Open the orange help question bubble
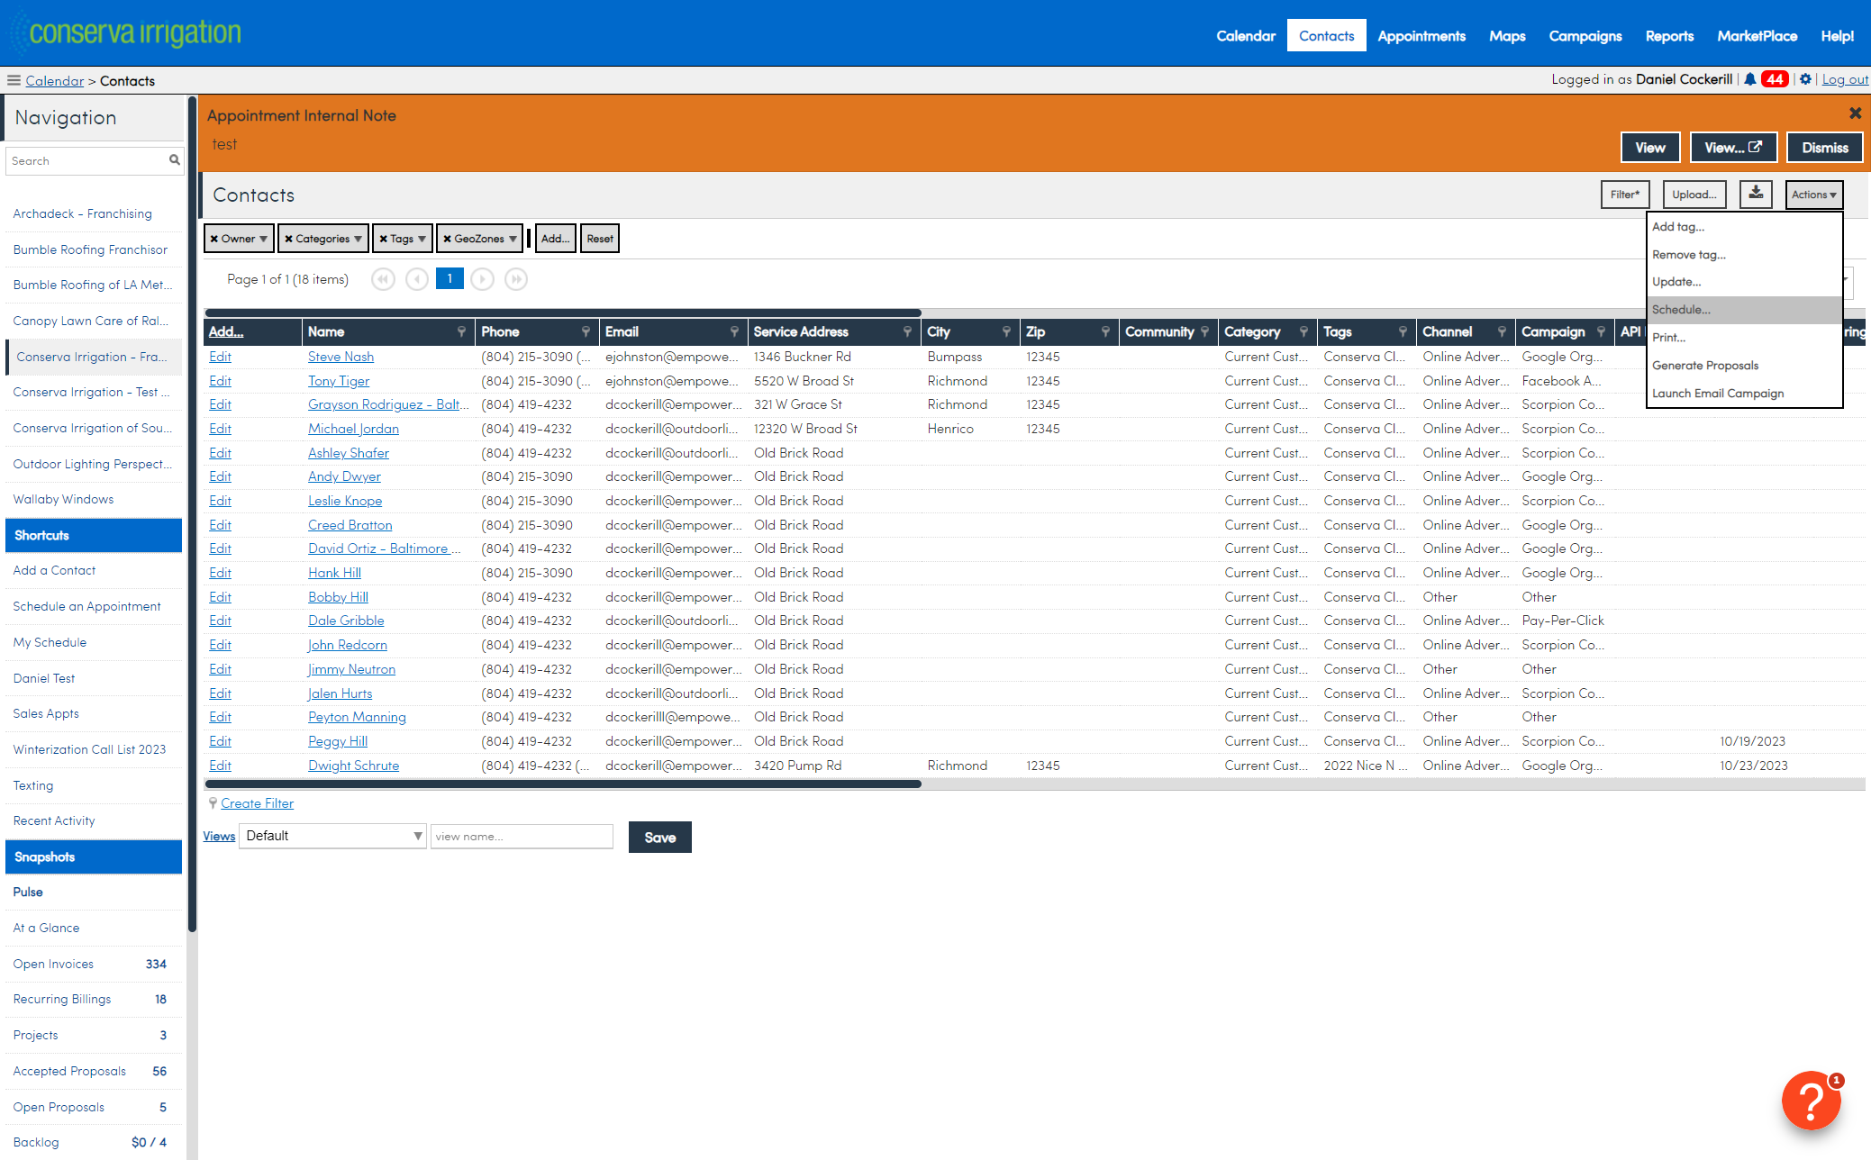Viewport: 1871px width, 1160px height. (x=1812, y=1100)
